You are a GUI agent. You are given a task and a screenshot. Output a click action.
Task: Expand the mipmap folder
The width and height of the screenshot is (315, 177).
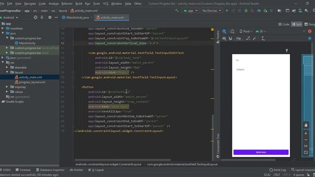tap(7, 87)
